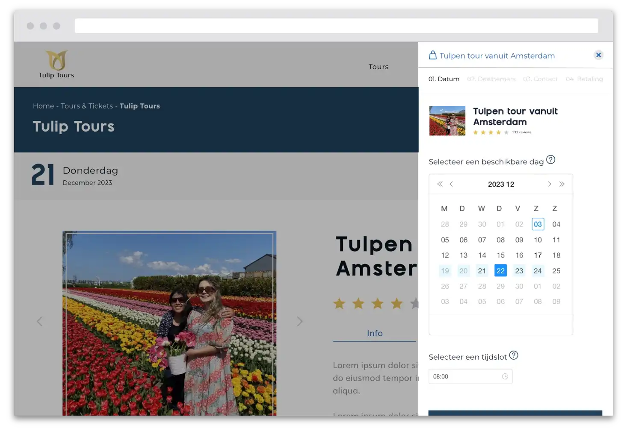
Task: Go to previous year with double-left arrows
Action: (x=440, y=184)
